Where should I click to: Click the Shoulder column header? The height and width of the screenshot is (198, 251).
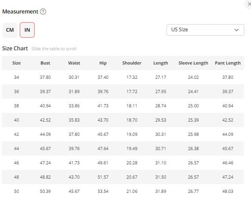(132, 63)
